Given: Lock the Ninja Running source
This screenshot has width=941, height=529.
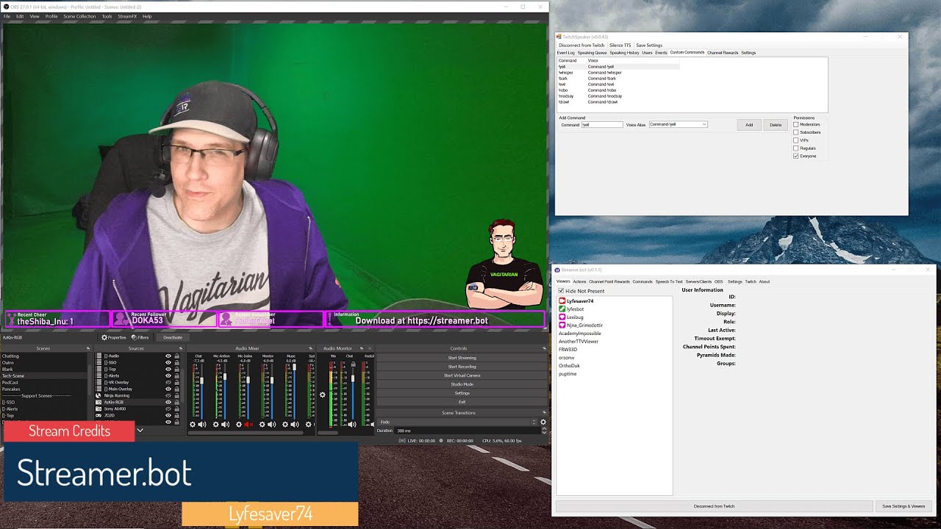Looking at the screenshot, I should tap(177, 395).
